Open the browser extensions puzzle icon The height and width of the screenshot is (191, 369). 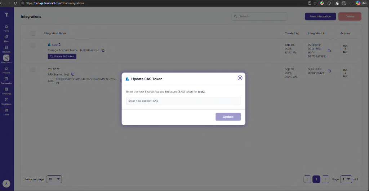329,3
